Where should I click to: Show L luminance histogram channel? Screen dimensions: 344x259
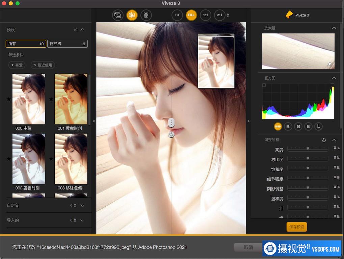[318, 126]
